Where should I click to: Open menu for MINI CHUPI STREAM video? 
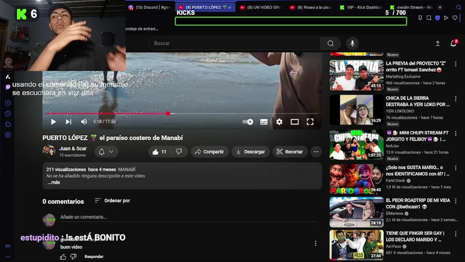coord(456,133)
